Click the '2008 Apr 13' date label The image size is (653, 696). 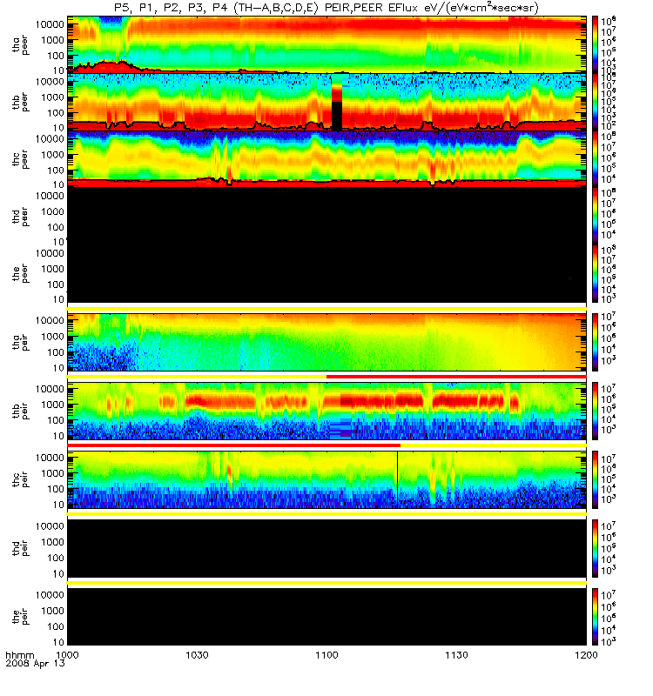tap(35, 663)
